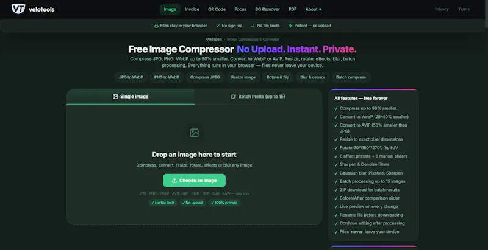Open the PDF nav tab
Viewport: 488px width, 250px height.
pos(293,9)
